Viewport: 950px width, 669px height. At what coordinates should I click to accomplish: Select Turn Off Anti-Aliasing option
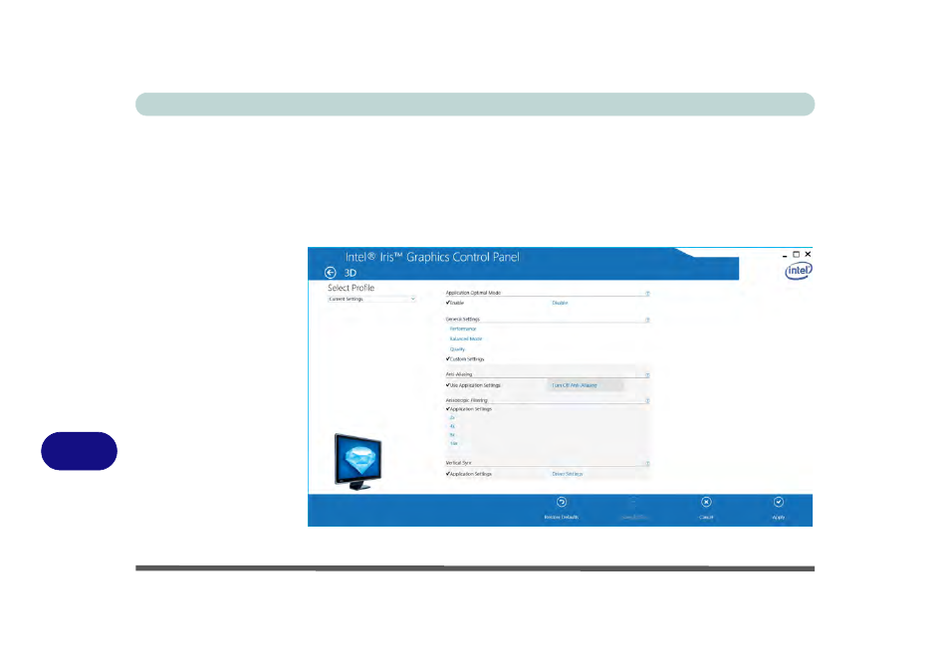coord(575,385)
